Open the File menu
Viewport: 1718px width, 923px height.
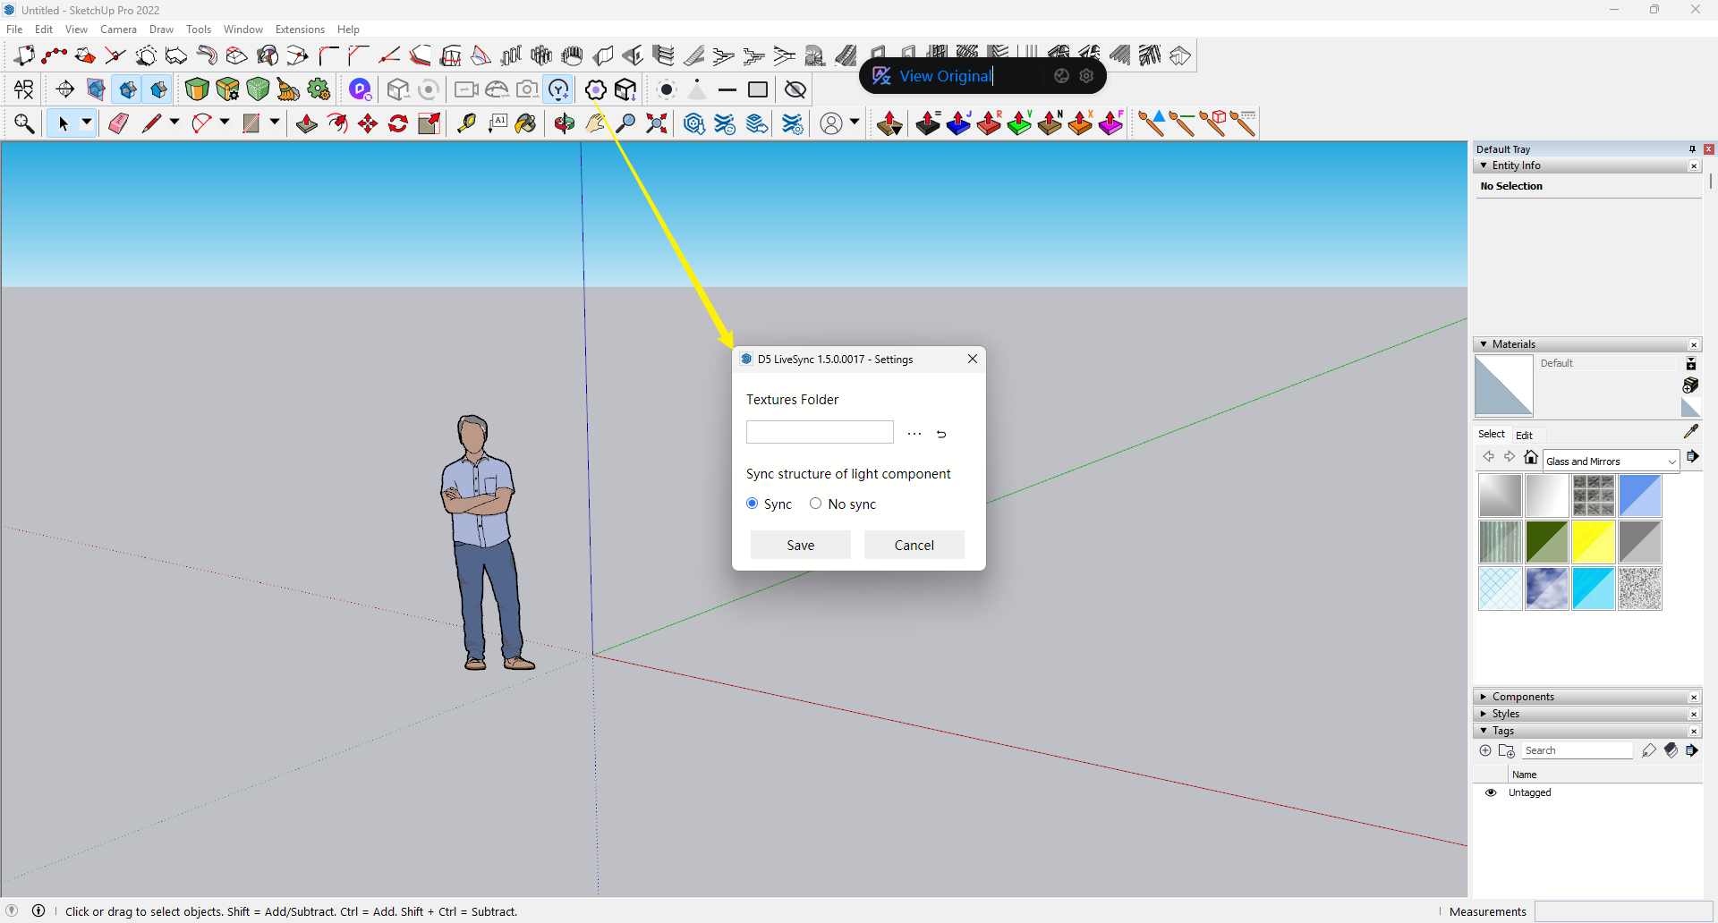point(14,30)
